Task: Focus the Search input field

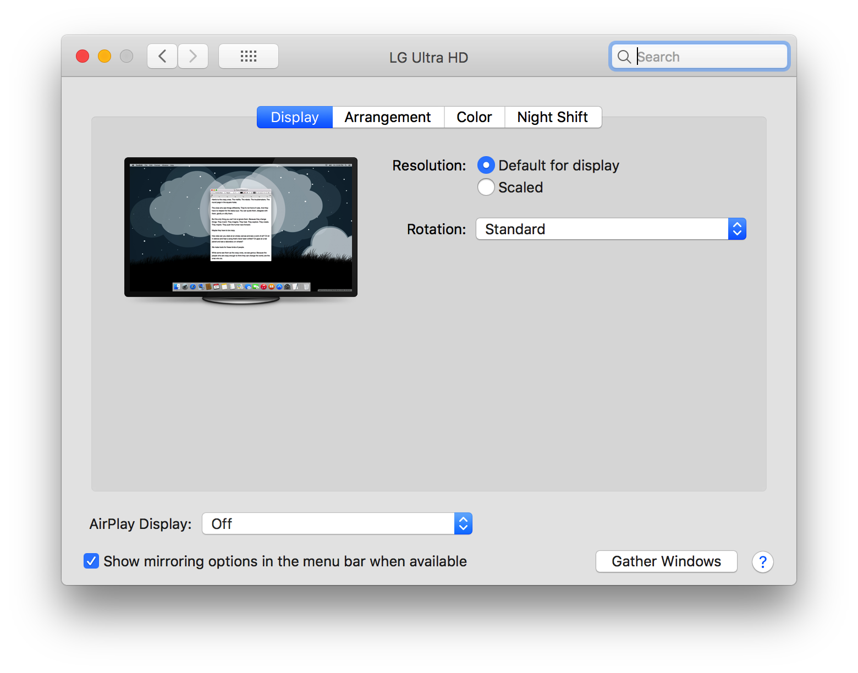Action: 699,57
